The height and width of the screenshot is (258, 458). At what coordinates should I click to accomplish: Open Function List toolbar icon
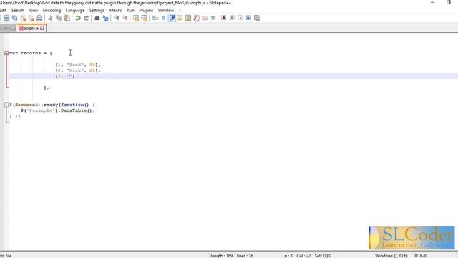coord(196,18)
